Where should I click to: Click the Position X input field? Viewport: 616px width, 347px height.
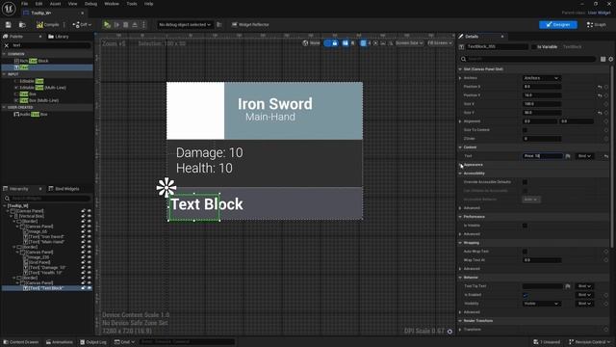click(x=542, y=87)
